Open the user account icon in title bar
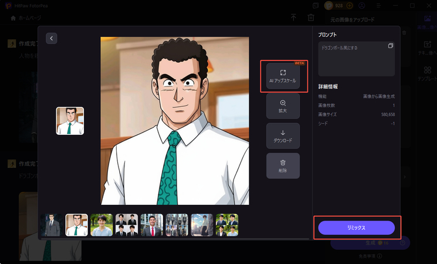Screen dimensions: 437x264 tap(362, 6)
